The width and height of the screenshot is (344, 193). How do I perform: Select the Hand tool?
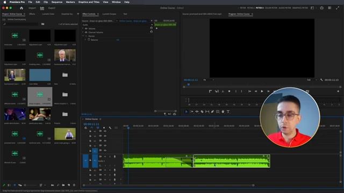pyautogui.click(x=223, y=112)
